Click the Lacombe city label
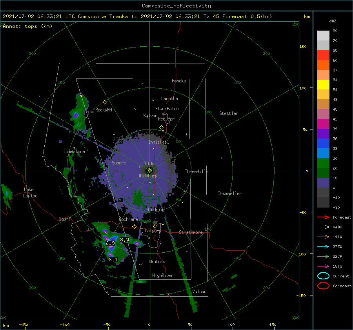The image size is (353, 330). tap(169, 98)
